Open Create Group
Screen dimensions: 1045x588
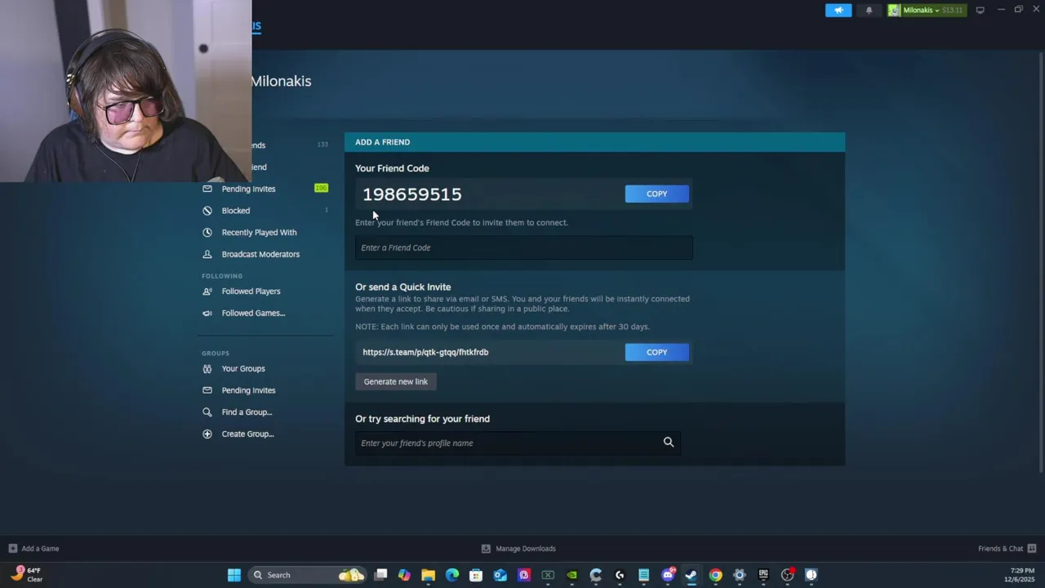tap(247, 434)
